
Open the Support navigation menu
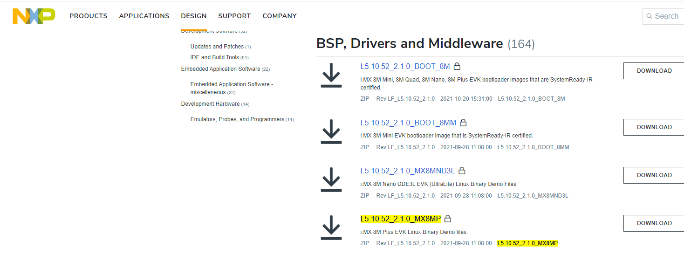click(234, 16)
